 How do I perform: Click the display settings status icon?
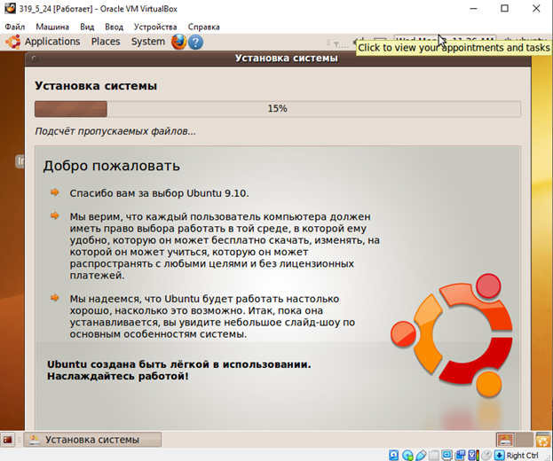[x=446, y=455]
